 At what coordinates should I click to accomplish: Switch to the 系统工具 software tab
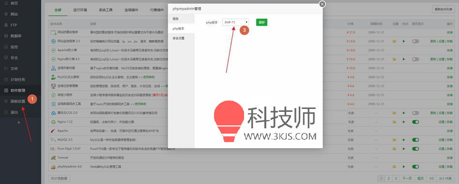pyautogui.click(x=106, y=10)
